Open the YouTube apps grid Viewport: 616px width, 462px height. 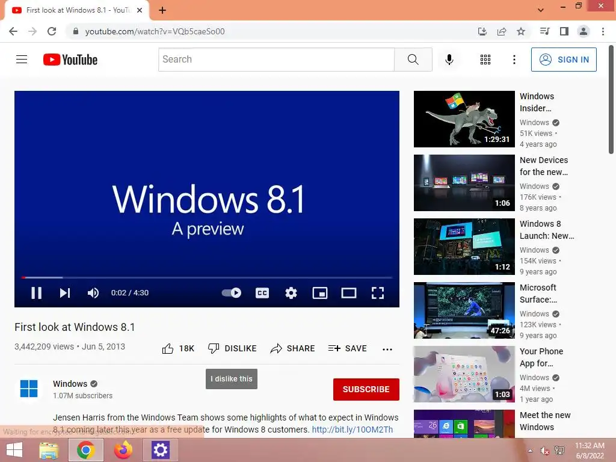point(485,60)
